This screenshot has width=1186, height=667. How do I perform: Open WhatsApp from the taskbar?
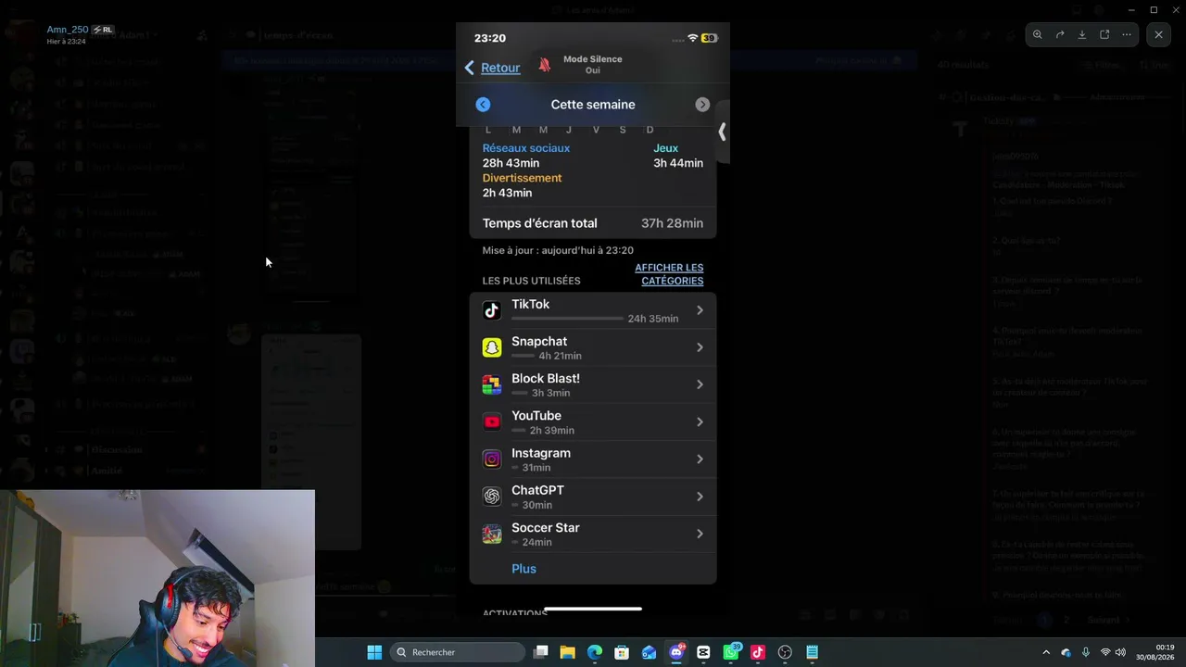point(731,652)
